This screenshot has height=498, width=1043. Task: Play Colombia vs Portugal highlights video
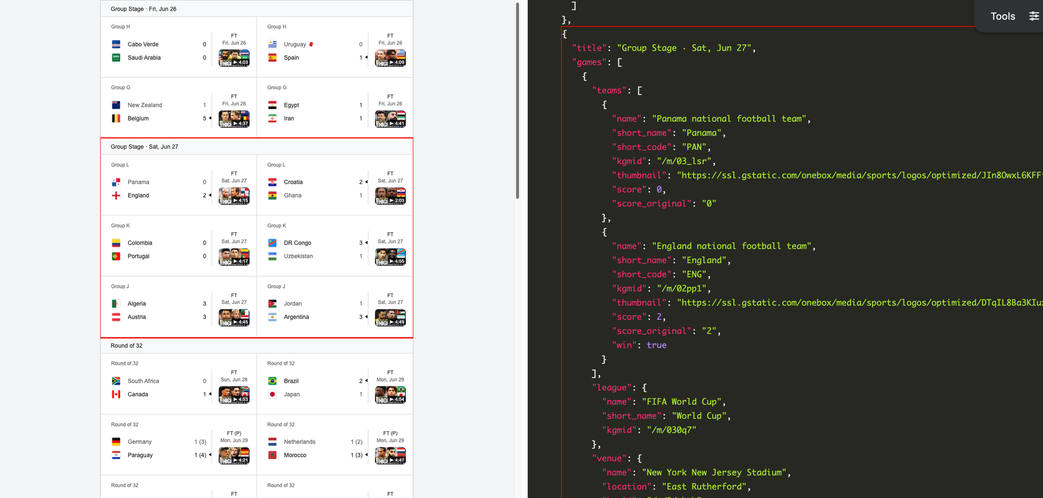[234, 257]
